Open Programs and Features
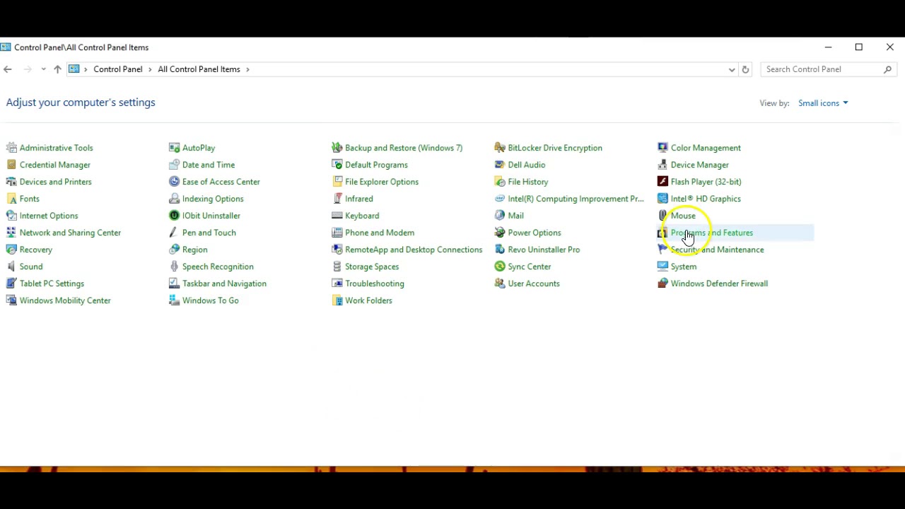This screenshot has height=509, width=905. coord(712,233)
